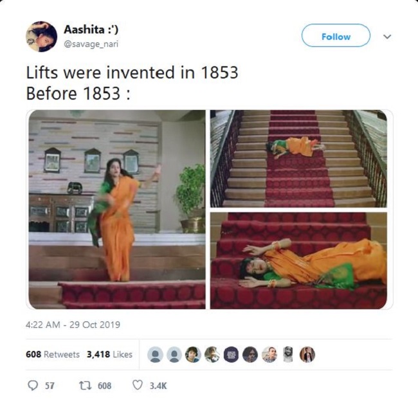
Task: Expand the tweet options chevron menu
Action: (x=387, y=36)
